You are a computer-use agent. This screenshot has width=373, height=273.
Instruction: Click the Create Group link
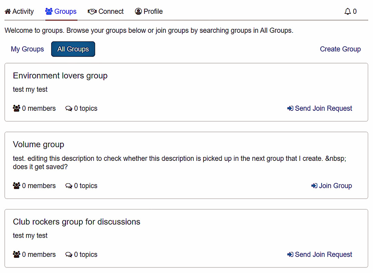click(340, 49)
